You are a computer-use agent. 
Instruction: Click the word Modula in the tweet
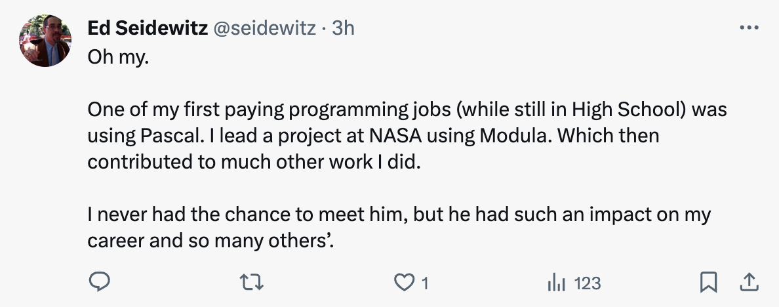coord(517,136)
